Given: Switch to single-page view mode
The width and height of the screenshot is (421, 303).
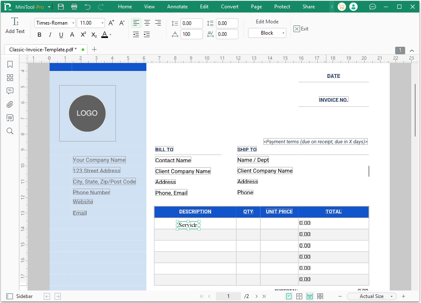Looking at the screenshot, I should pos(289,296).
